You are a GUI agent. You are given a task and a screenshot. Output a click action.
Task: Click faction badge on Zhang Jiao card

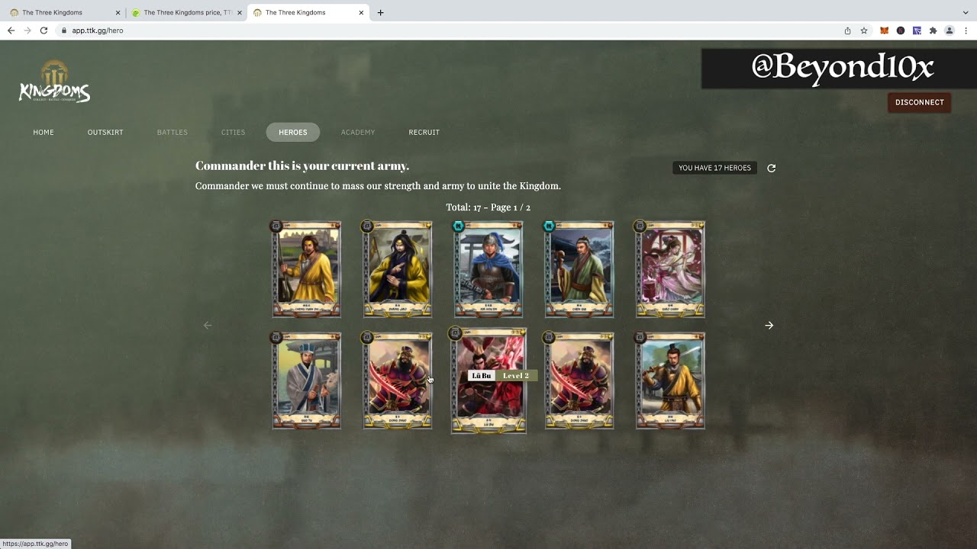[x=367, y=226]
